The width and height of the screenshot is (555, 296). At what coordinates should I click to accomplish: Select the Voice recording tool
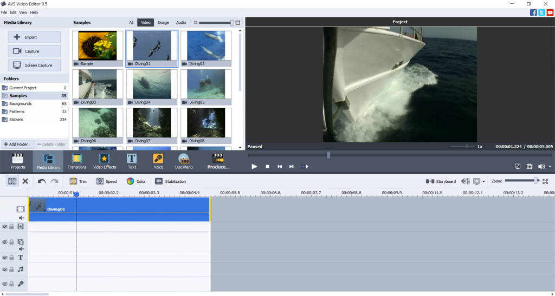(158, 161)
